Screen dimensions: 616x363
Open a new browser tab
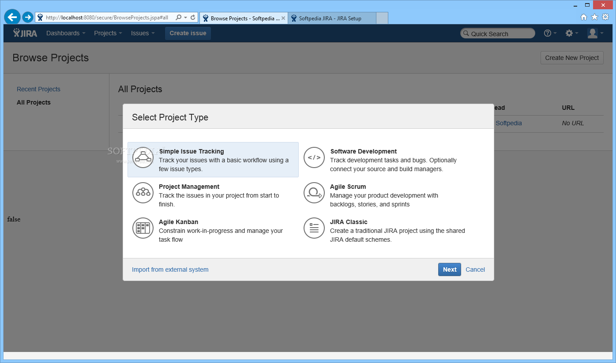click(382, 18)
